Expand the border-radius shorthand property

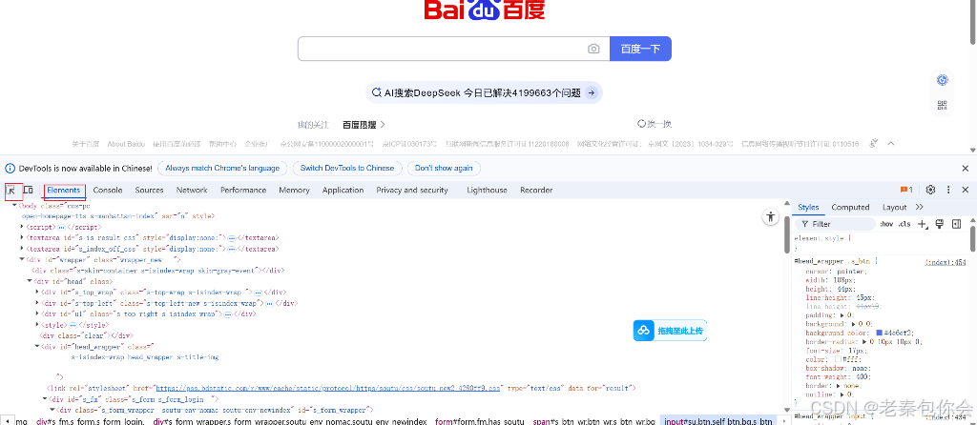[x=864, y=341]
